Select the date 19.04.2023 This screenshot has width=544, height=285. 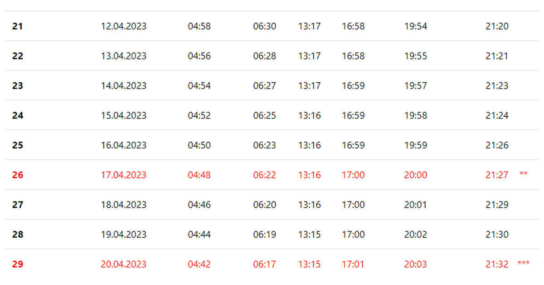(x=124, y=235)
